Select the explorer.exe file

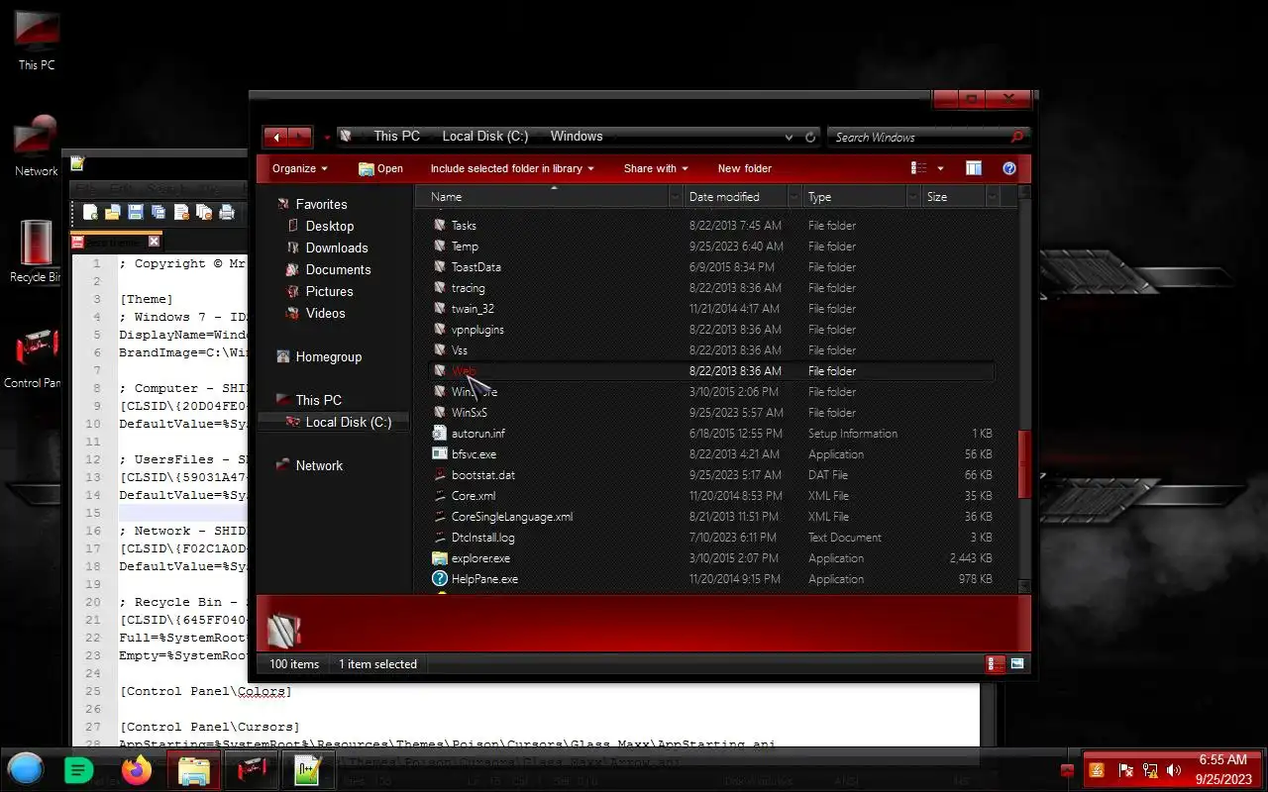(480, 558)
